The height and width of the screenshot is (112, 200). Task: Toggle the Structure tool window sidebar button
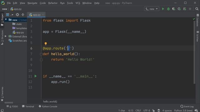2,37
